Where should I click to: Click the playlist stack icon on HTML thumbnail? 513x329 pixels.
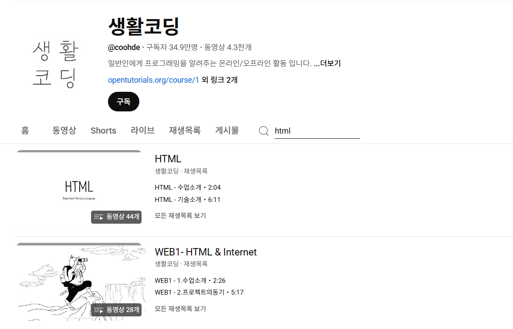pyautogui.click(x=98, y=217)
